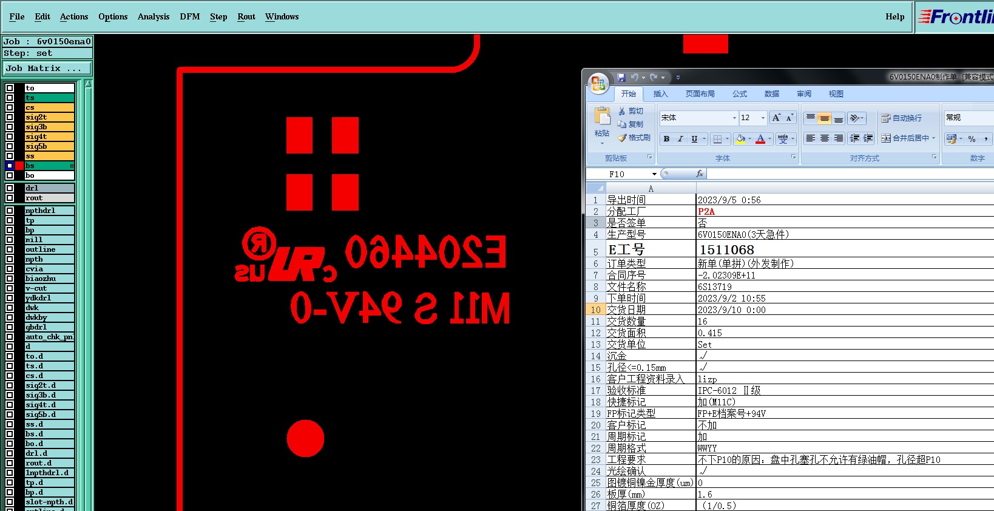Toggle italic formatting in Excel
Viewport: 994px width, 511px height.
pos(680,139)
